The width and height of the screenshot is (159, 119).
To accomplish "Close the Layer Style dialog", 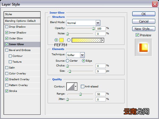I will point(155,4).
